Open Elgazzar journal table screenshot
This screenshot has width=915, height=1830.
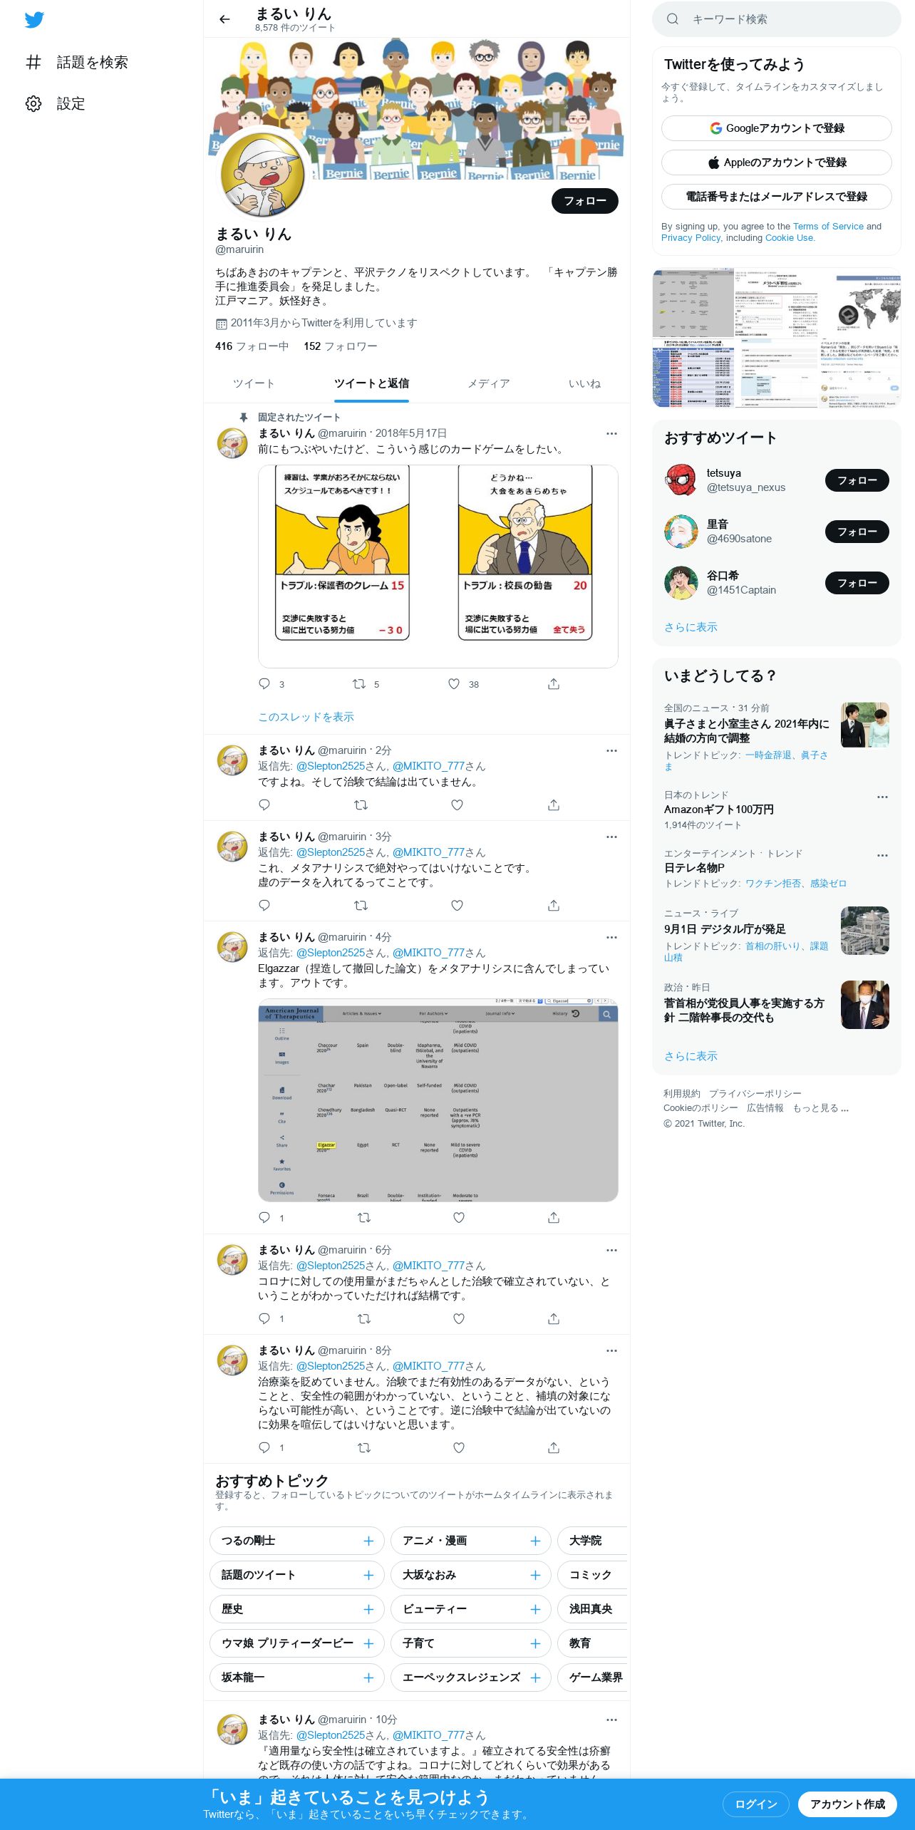438,1100
